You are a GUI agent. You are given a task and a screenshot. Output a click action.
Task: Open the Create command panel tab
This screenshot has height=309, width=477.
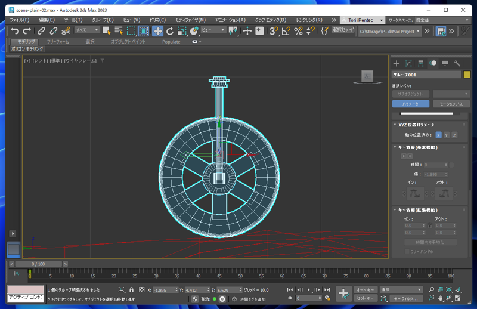[x=397, y=63]
